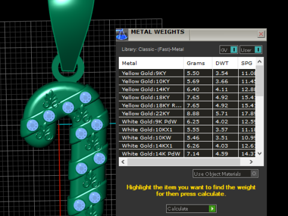Toggle the User library switch
Screen dimensions: 288x216
click(x=251, y=50)
